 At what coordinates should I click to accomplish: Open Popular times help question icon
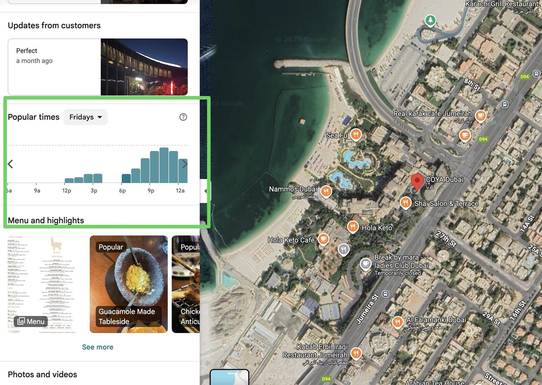coord(183,117)
